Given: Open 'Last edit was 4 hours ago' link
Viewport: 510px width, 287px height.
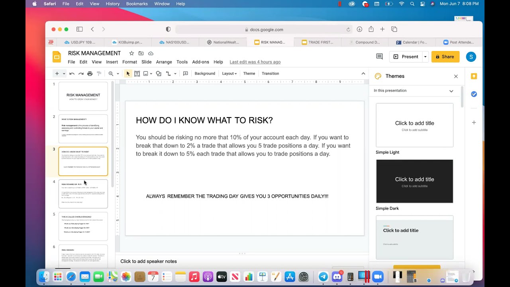Looking at the screenshot, I should (x=255, y=62).
